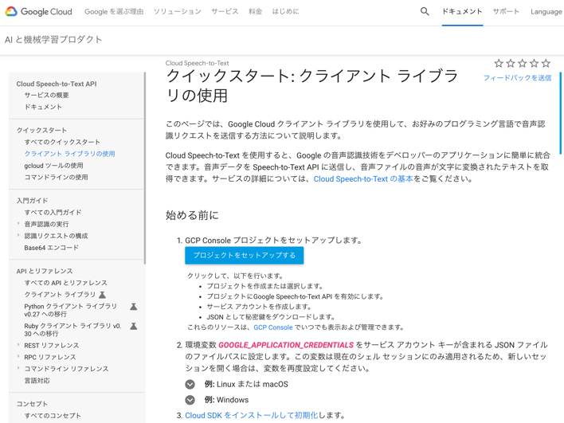The height and width of the screenshot is (423, 564).
Task: Click 入門ガイド sidebar section heading
Action: coord(32,201)
